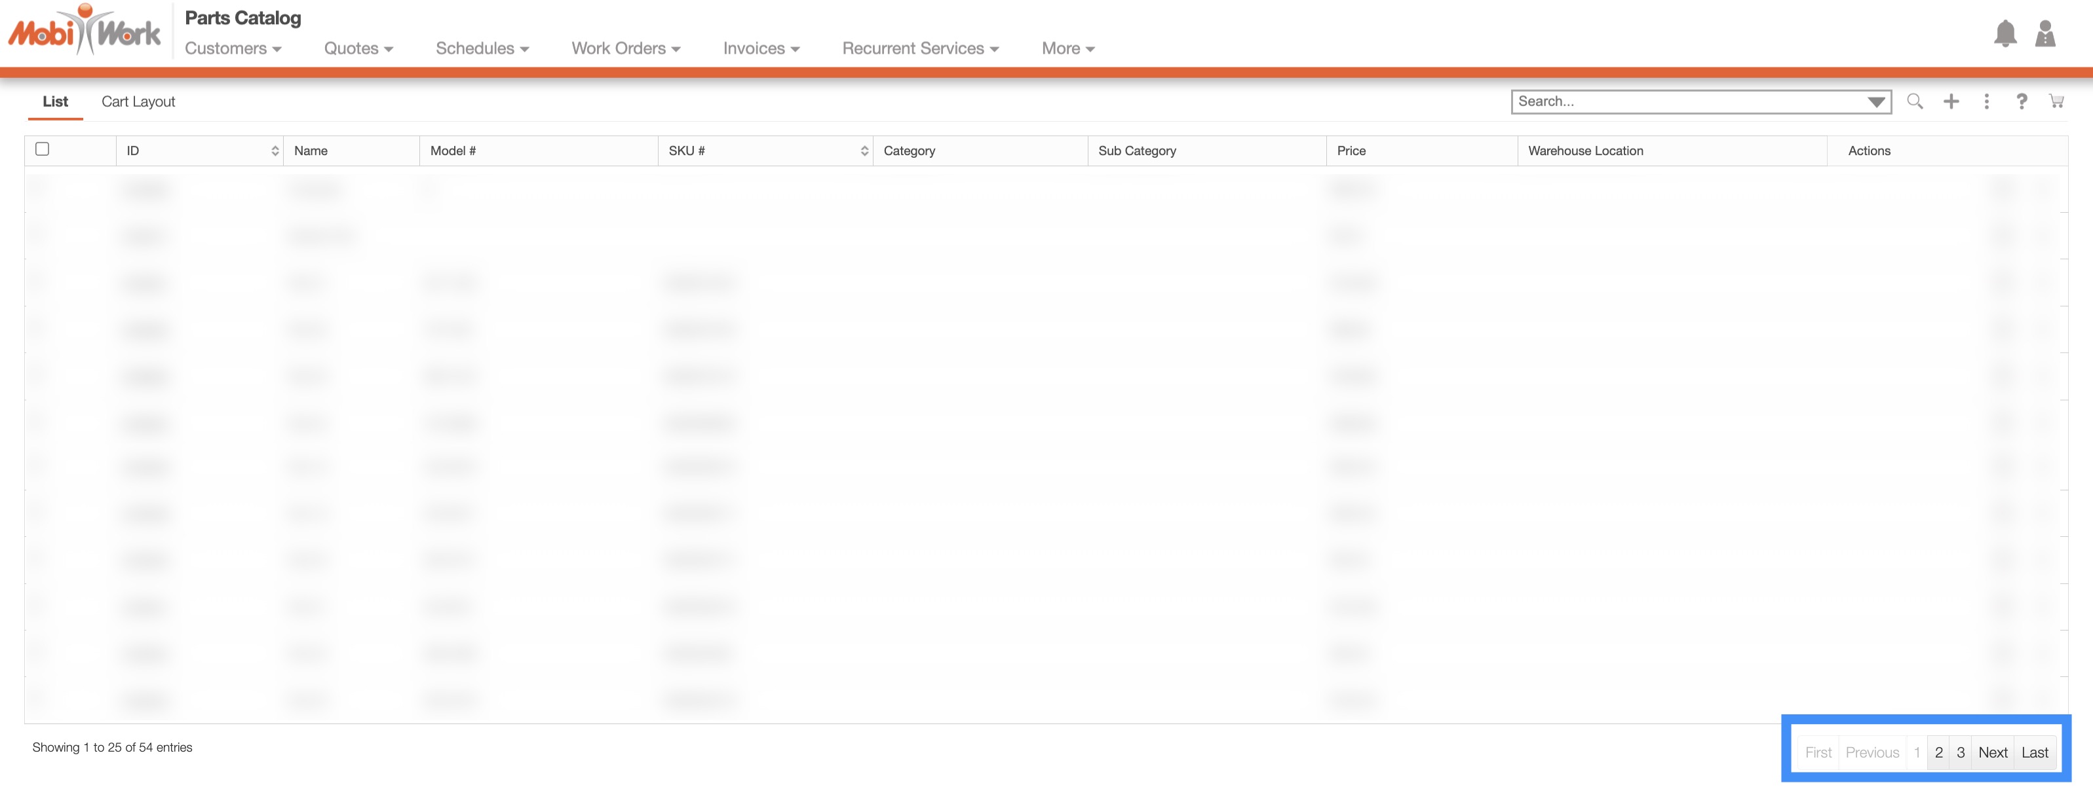Click the MobiWork logo
The height and width of the screenshot is (787, 2093).
coord(85,31)
